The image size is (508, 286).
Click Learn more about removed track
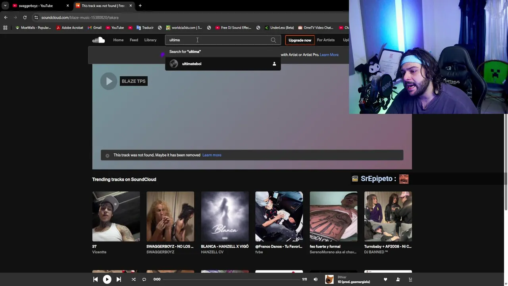tap(212, 155)
